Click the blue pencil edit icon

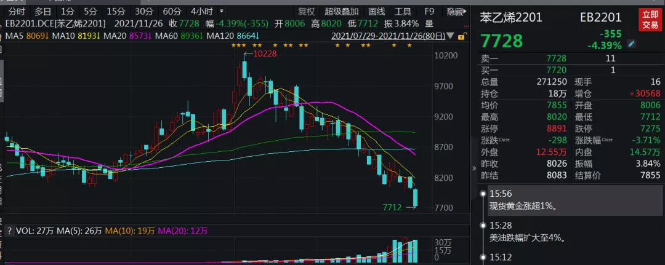[x=632, y=44]
